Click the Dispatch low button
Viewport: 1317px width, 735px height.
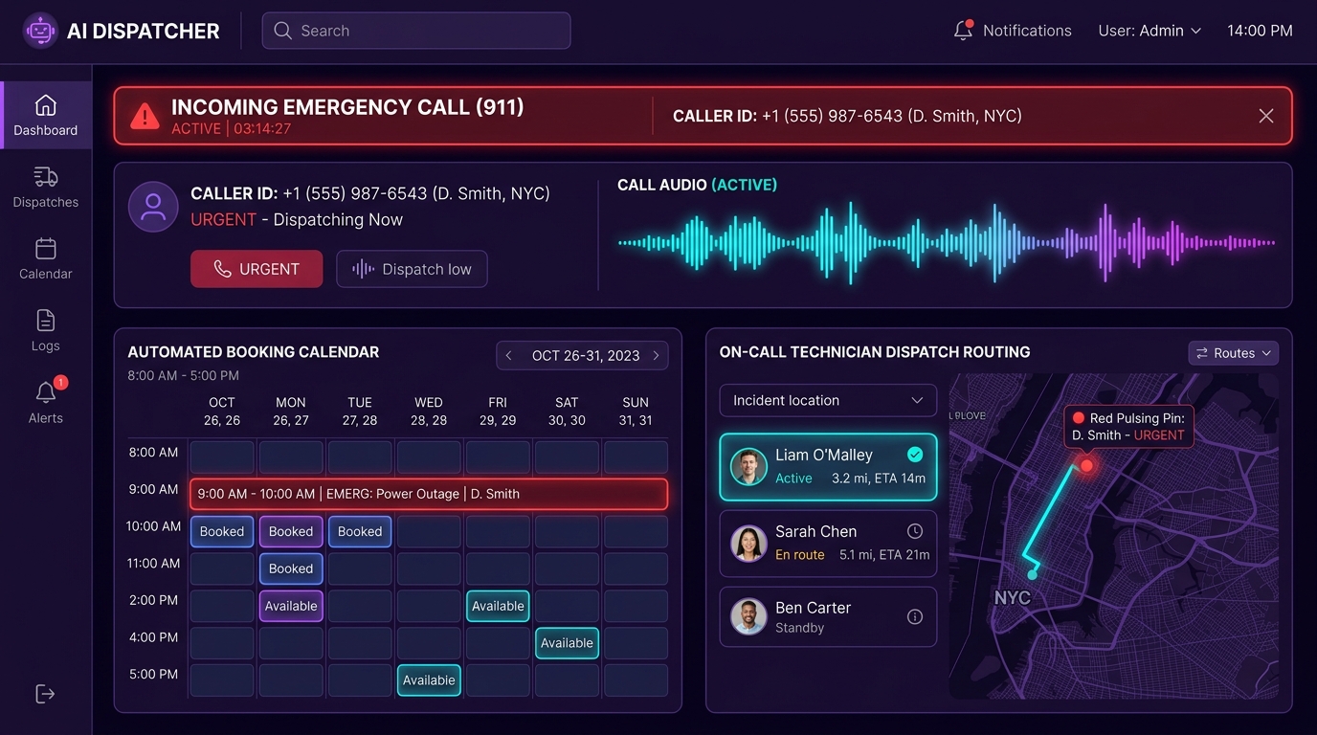coord(412,269)
